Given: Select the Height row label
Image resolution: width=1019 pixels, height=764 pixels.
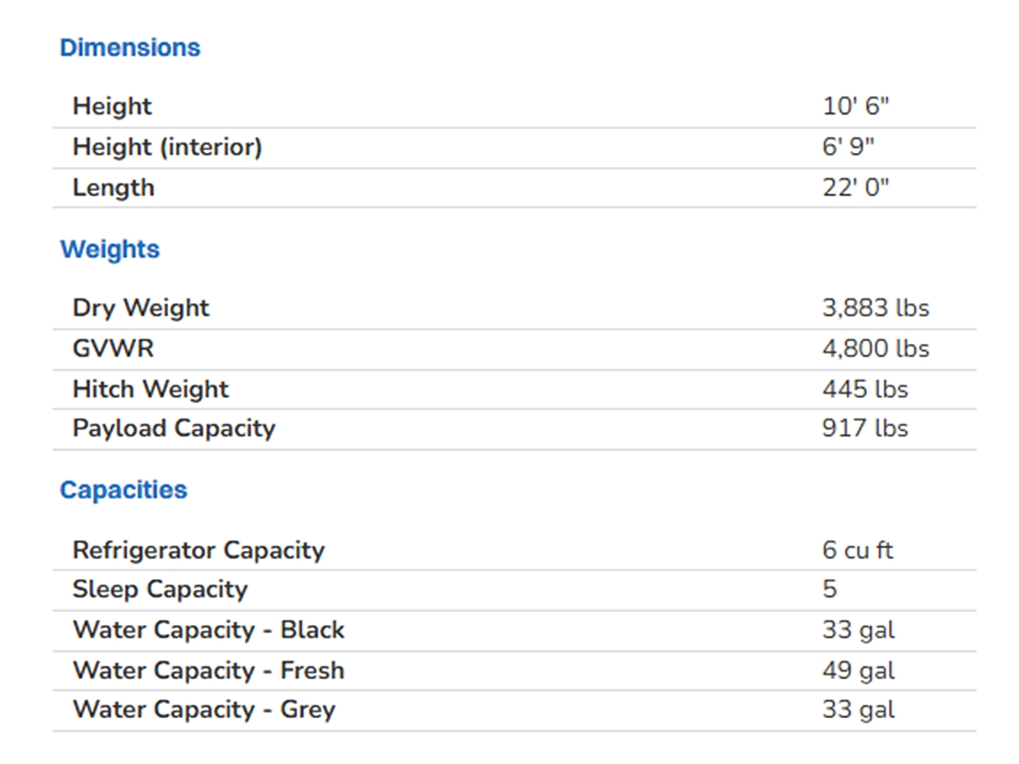Looking at the screenshot, I should tap(112, 106).
